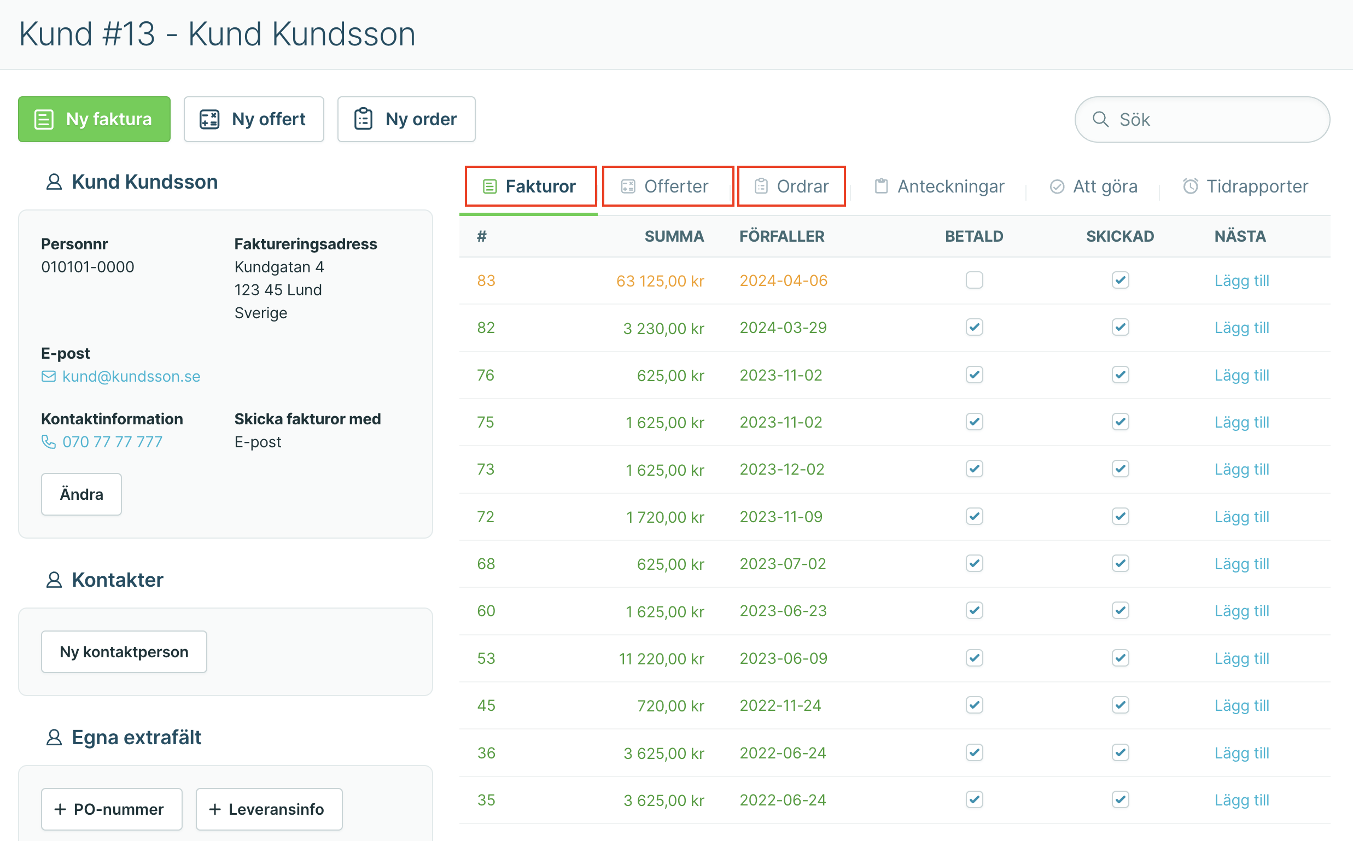Click the Ändra button
The width and height of the screenshot is (1353, 841).
(81, 494)
